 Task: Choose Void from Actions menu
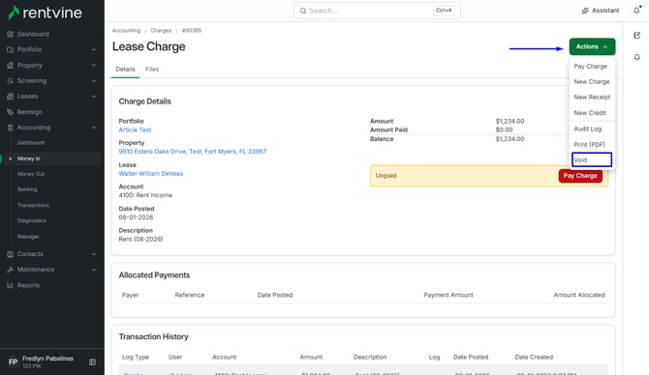pyautogui.click(x=592, y=159)
